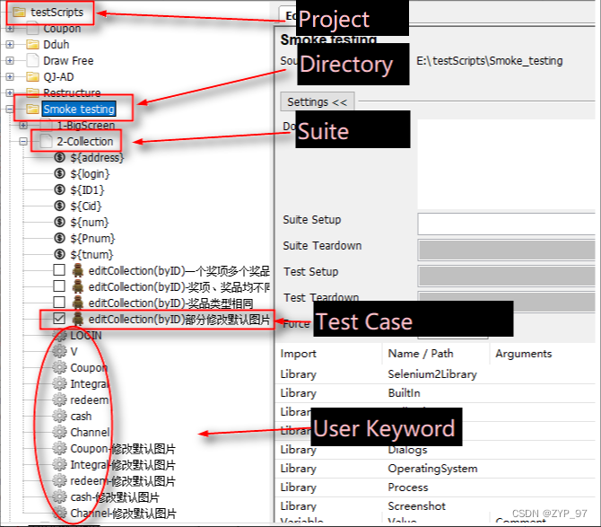The height and width of the screenshot is (527, 601).
Task: Click the Test Setup field
Action: point(506,277)
